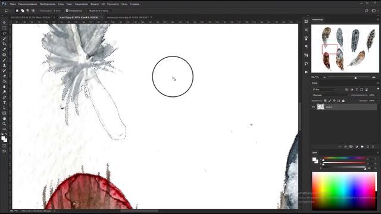This screenshot has width=381, height=214.
Task: Change screen mode at toolbar bottom
Action: point(4,151)
